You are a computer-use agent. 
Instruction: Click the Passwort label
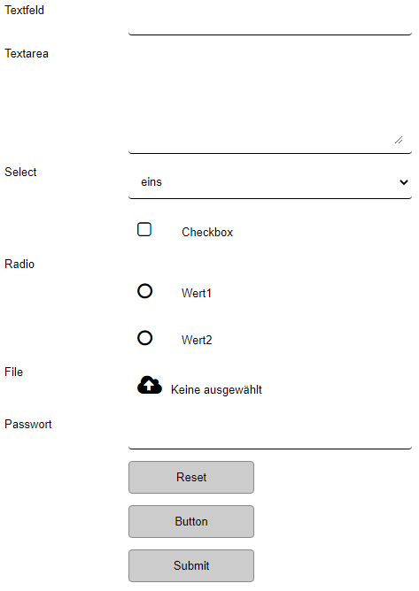(28, 425)
